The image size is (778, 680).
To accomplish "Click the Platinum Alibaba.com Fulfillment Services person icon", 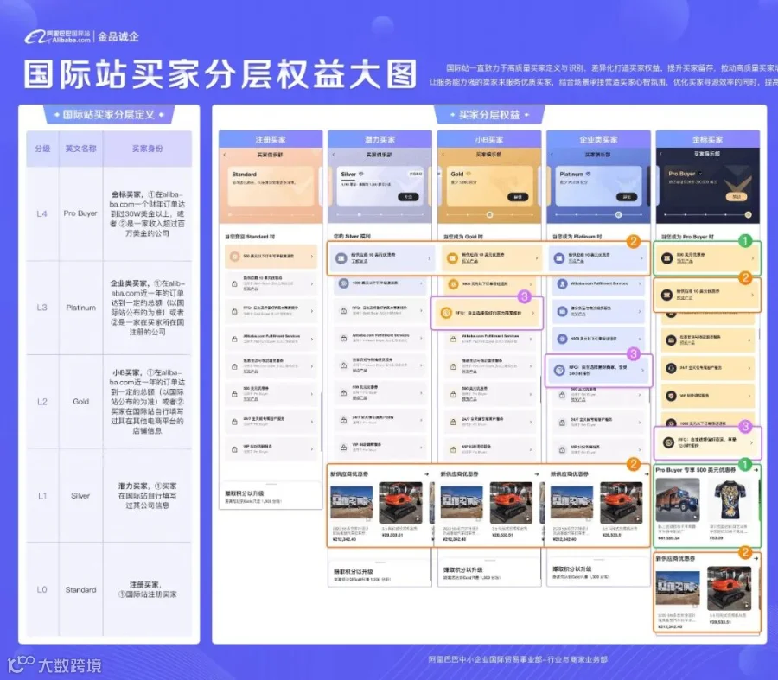I will [562, 284].
